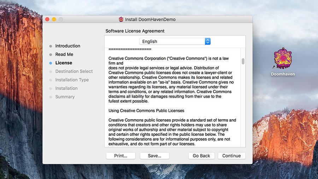Click the 'Install DoomHavenDemo' window title
Image resolution: width=318 pixels, height=179 pixels.
point(150,19)
